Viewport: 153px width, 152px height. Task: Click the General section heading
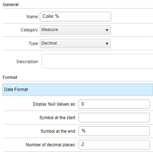(x=11, y=5)
